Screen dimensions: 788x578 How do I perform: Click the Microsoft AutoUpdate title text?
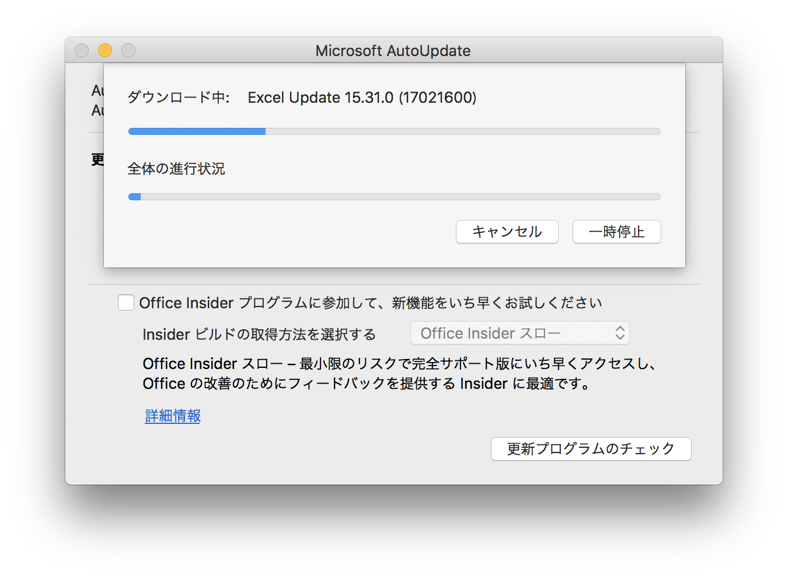tap(393, 51)
